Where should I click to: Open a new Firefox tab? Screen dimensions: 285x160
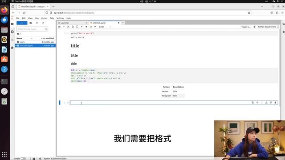[53, 7]
